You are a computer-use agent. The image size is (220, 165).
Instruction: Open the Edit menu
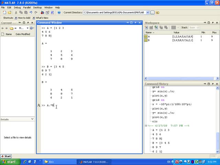point(9,8)
